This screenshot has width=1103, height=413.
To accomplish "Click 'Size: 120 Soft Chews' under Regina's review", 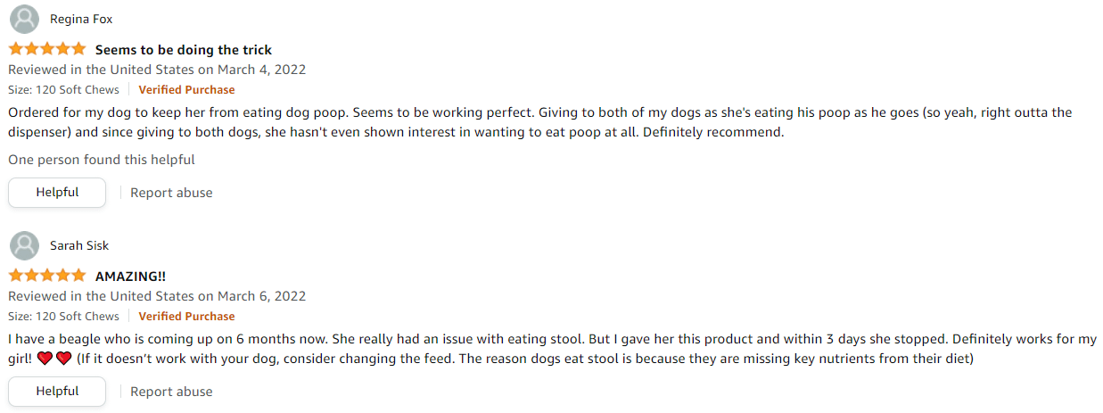I will [63, 89].
